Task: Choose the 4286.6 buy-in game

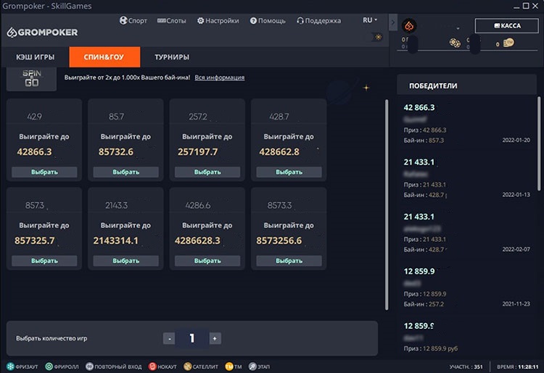Action: coord(207,261)
